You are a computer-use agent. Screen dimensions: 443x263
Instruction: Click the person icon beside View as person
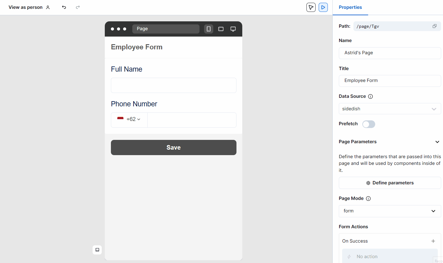pyautogui.click(x=48, y=7)
